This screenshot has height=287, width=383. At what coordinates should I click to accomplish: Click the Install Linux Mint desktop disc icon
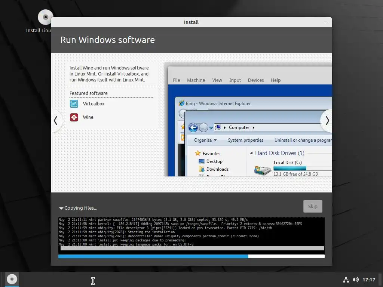point(45,17)
